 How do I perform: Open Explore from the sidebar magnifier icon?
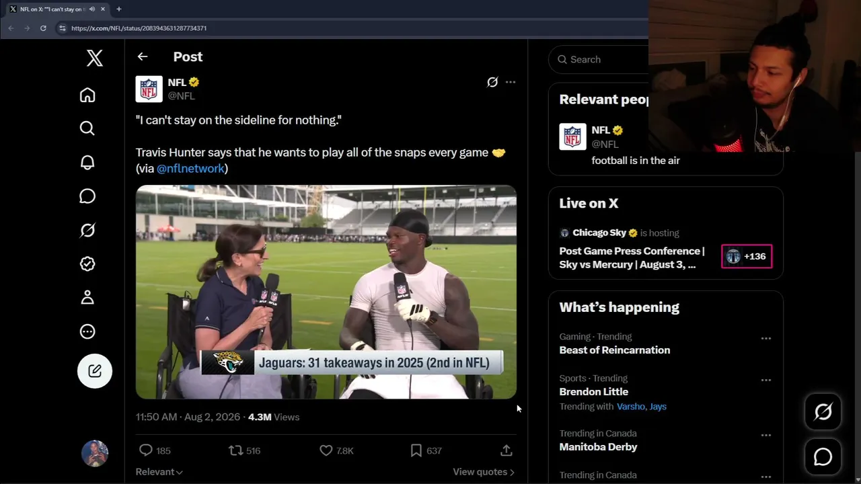point(87,128)
